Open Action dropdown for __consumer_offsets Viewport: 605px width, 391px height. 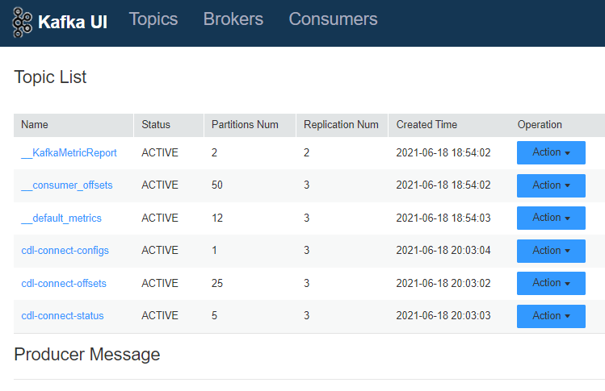pos(551,185)
